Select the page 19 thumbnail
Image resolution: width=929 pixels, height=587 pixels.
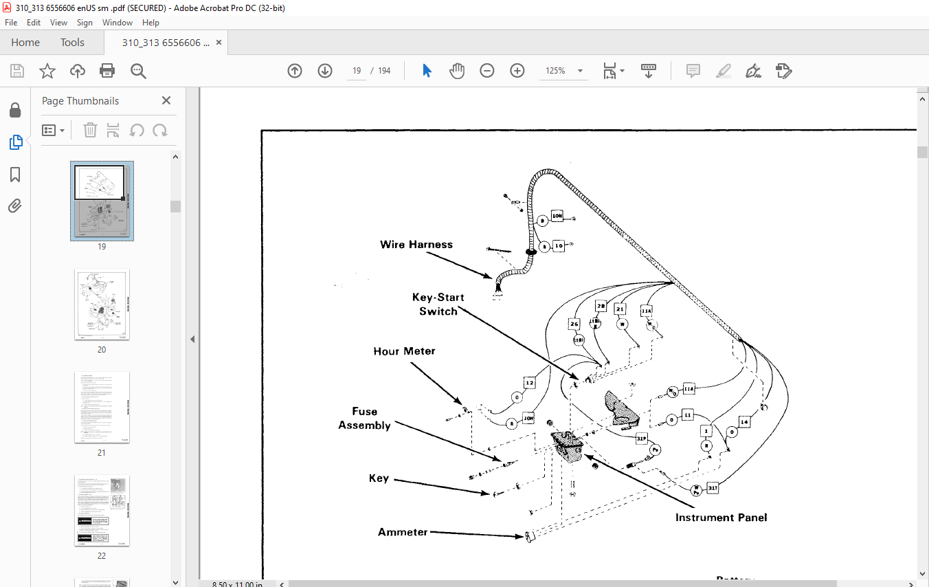pos(102,201)
